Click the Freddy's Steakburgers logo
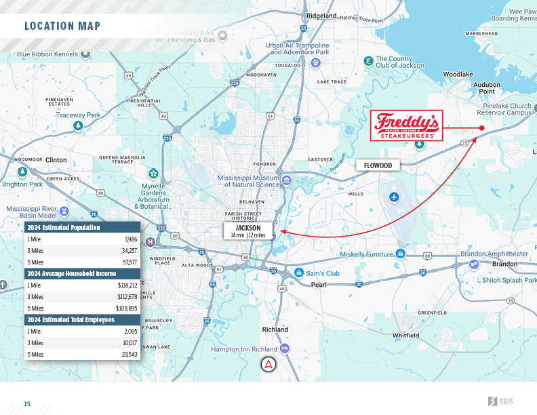 407,125
